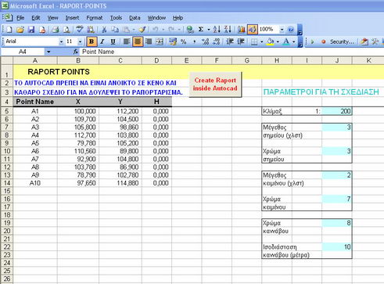Expand the Arial font name dropdown

[61, 41]
